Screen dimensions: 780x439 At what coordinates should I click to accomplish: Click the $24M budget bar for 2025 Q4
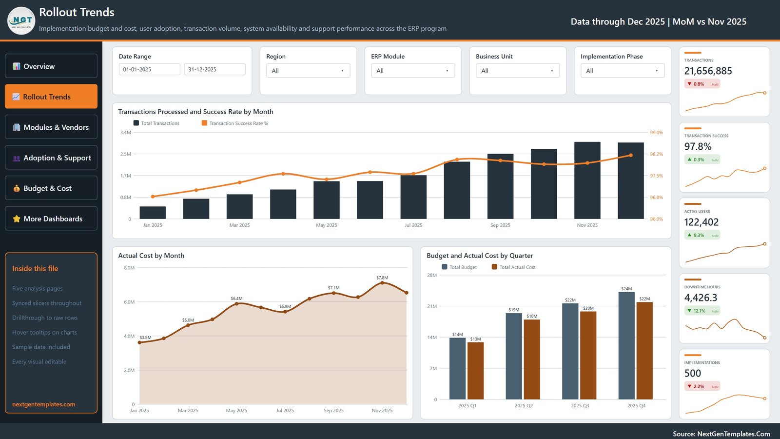626,346
